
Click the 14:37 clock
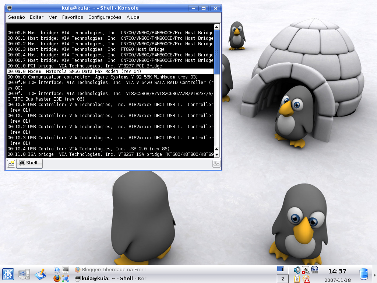337,271
